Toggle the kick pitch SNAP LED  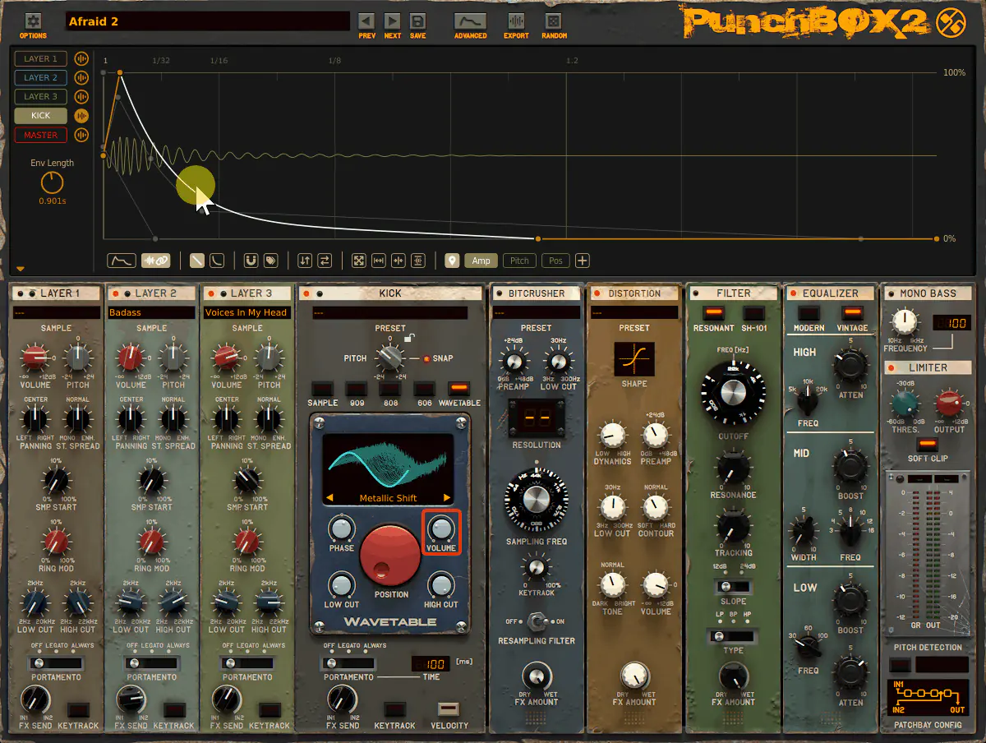click(x=427, y=359)
